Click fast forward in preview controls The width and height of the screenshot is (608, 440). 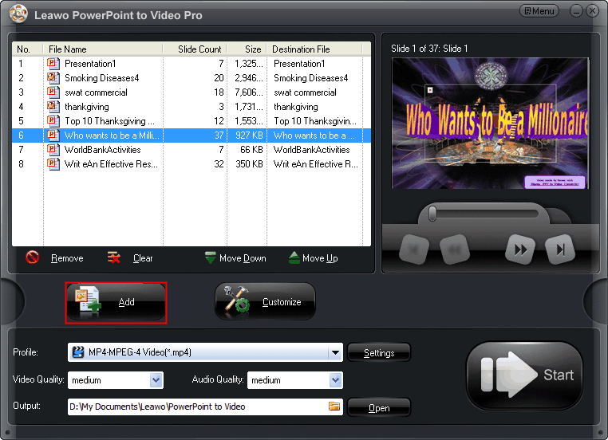(520, 249)
